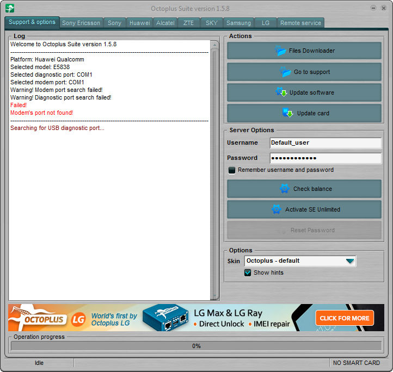Image resolution: width=393 pixels, height=372 pixels.
Task: Click the Files Downloader folder icon
Action: coord(280,51)
